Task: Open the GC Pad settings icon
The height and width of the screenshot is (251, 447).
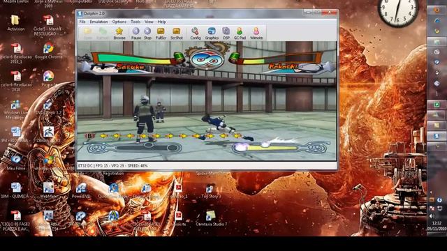Action: pyautogui.click(x=240, y=33)
